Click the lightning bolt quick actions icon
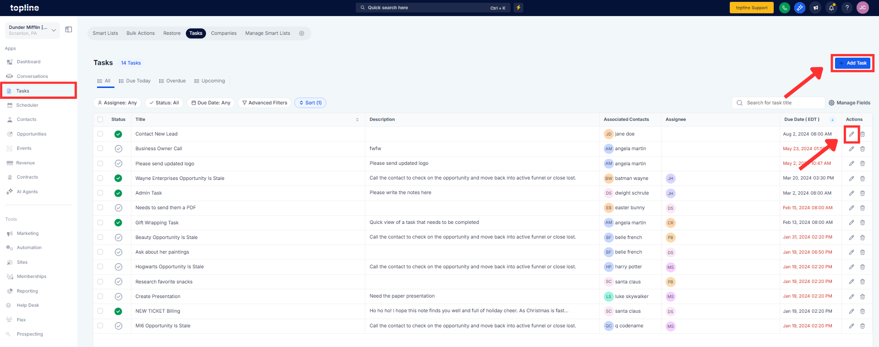Image resolution: width=879 pixels, height=347 pixels. tap(518, 8)
